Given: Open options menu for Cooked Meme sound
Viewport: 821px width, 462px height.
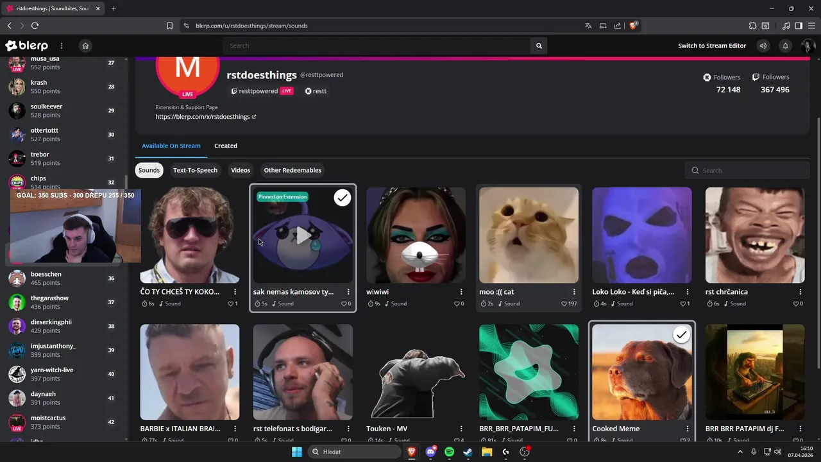Looking at the screenshot, I should pyautogui.click(x=687, y=429).
